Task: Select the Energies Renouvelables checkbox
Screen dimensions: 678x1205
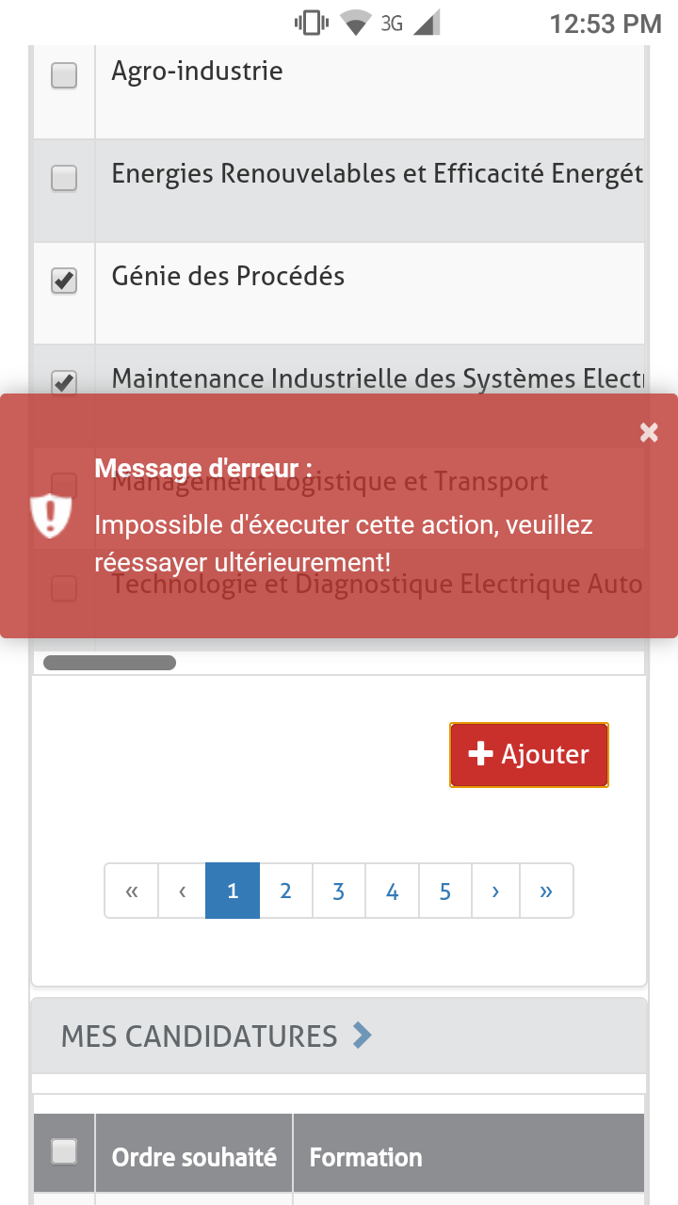Action: click(x=64, y=178)
